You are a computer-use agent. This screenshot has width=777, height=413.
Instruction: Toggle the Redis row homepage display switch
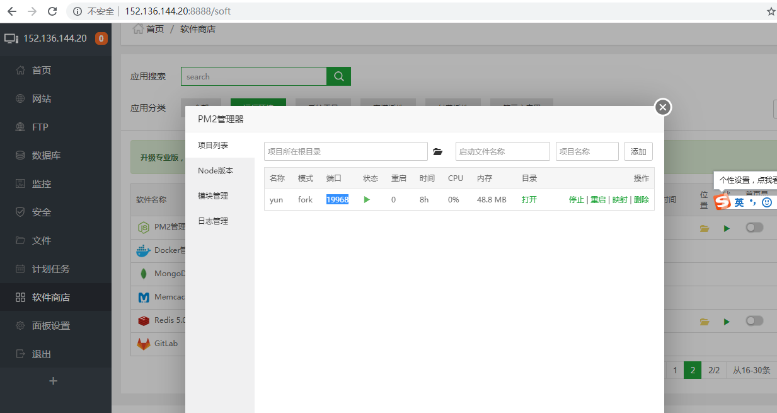[754, 321]
